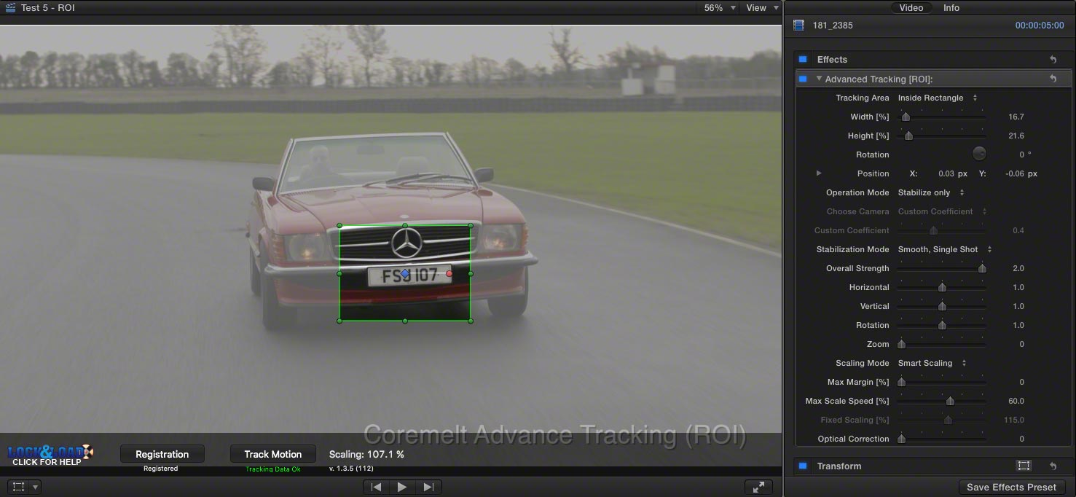This screenshot has height=497, width=1076.
Task: Switch to the Info tab in the inspector
Action: 951,8
